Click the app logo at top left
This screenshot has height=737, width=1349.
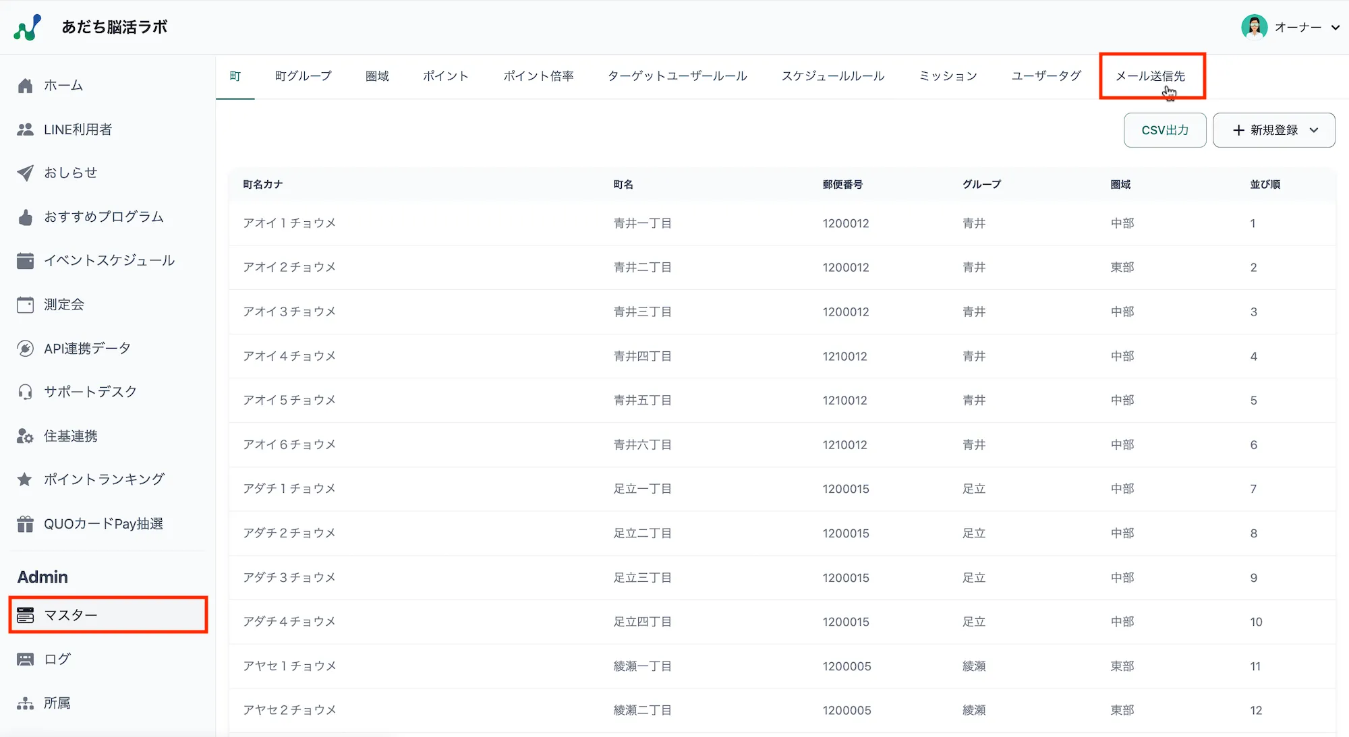pos(28,28)
